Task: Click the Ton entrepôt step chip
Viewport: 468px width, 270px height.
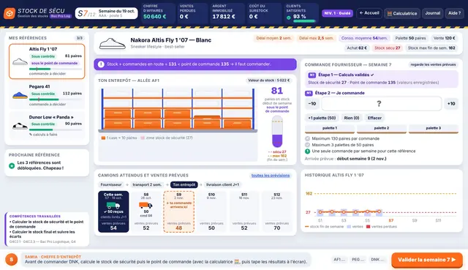Action: [184, 185]
